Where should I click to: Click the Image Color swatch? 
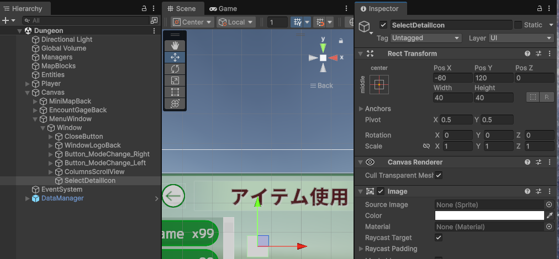pos(489,215)
